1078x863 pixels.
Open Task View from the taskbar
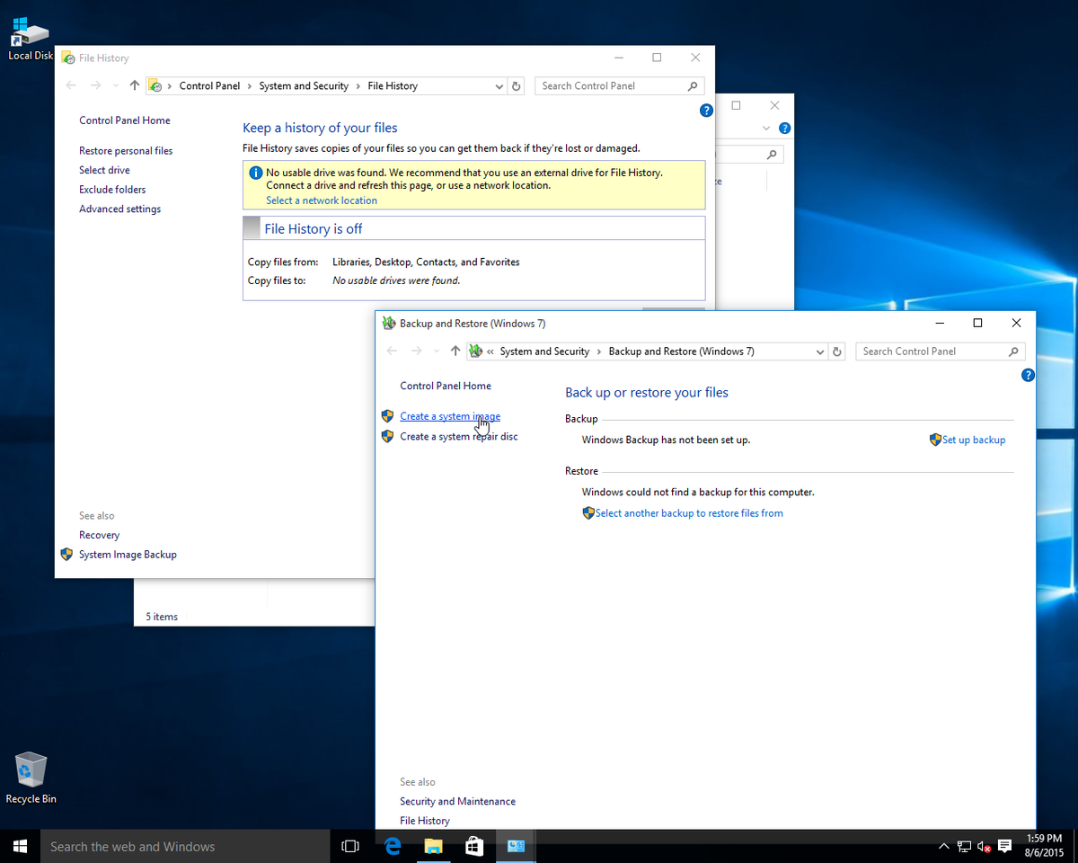click(x=349, y=846)
